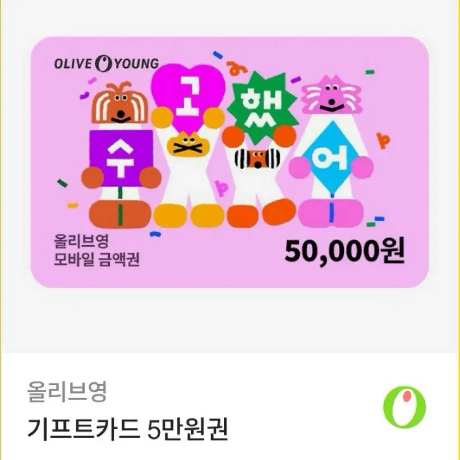This screenshot has width=460, height=460.
Task: Click the 기프트카드 5만원권 product title
Action: tap(128, 429)
